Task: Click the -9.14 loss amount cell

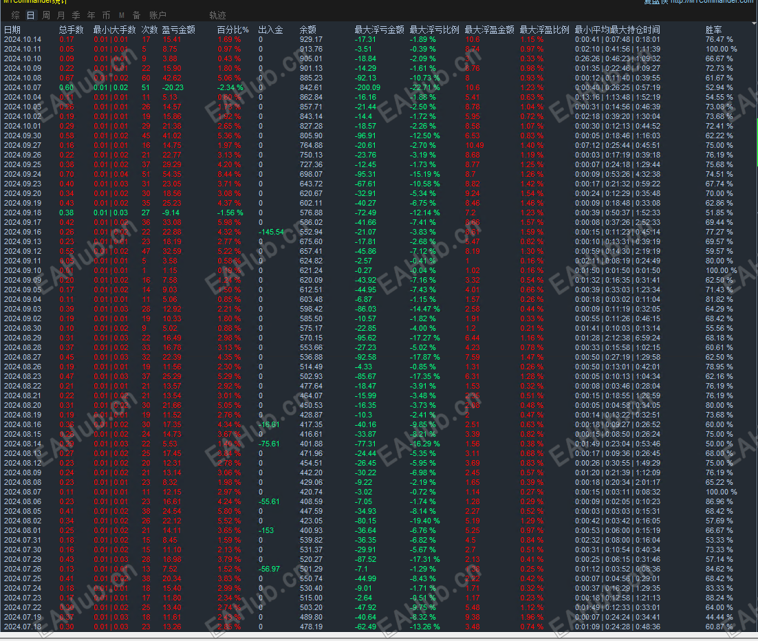Action: click(x=171, y=213)
